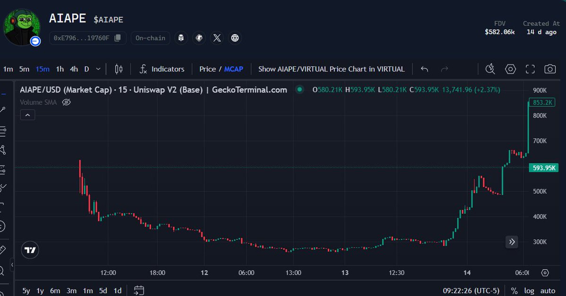Screen dimensions: 566x296
Task: Collapse the indicator legend arrow
Action: click(x=27, y=115)
